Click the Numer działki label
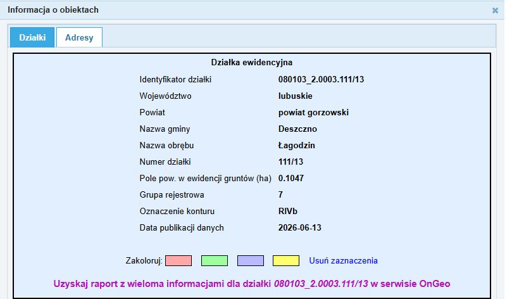The height and width of the screenshot is (299, 512). (x=165, y=162)
